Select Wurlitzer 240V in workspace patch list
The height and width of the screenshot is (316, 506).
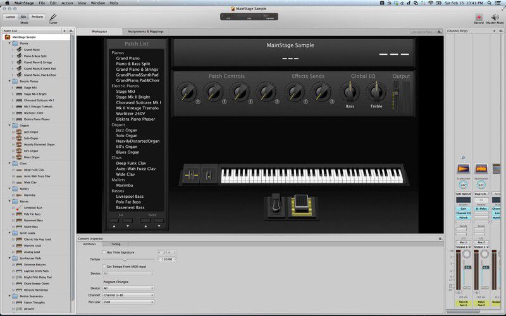tap(130, 114)
